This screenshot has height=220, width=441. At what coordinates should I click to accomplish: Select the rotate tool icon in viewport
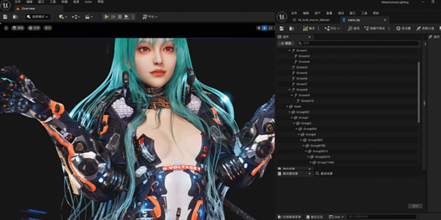click(x=270, y=28)
